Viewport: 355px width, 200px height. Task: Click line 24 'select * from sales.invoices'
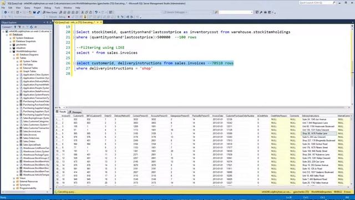coord(107,53)
